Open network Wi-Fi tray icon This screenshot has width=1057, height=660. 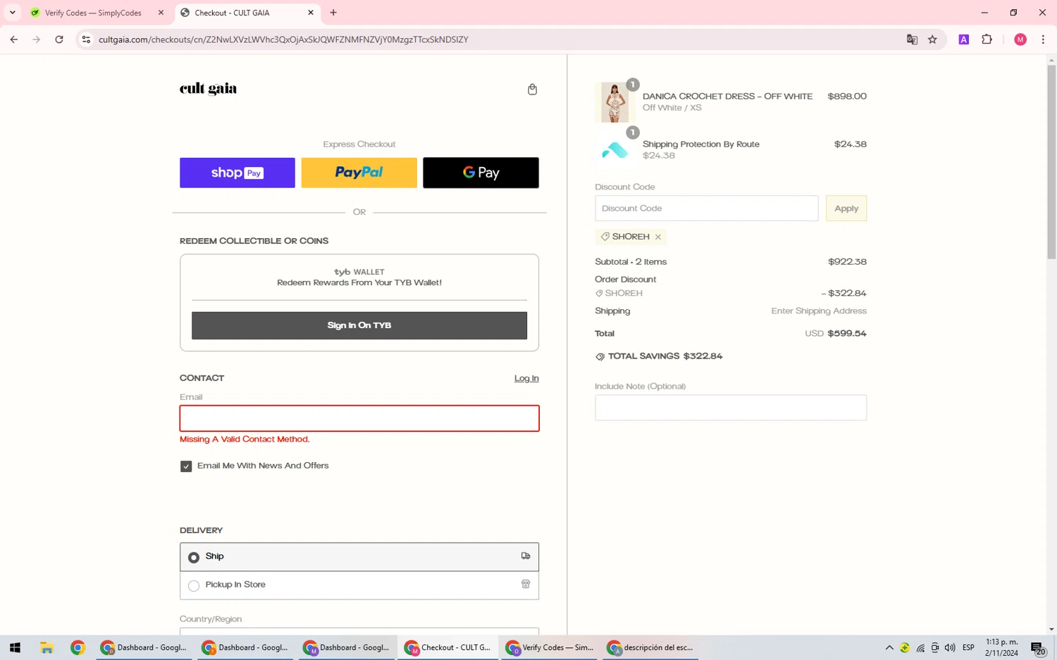(920, 648)
